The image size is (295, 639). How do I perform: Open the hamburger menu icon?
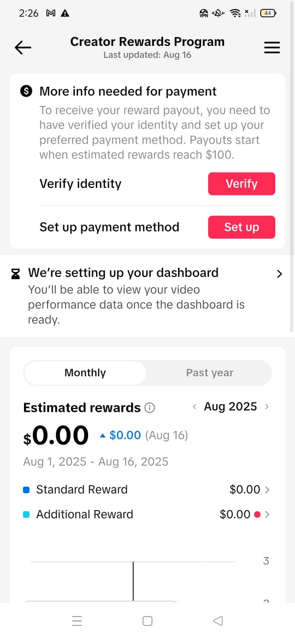(272, 48)
